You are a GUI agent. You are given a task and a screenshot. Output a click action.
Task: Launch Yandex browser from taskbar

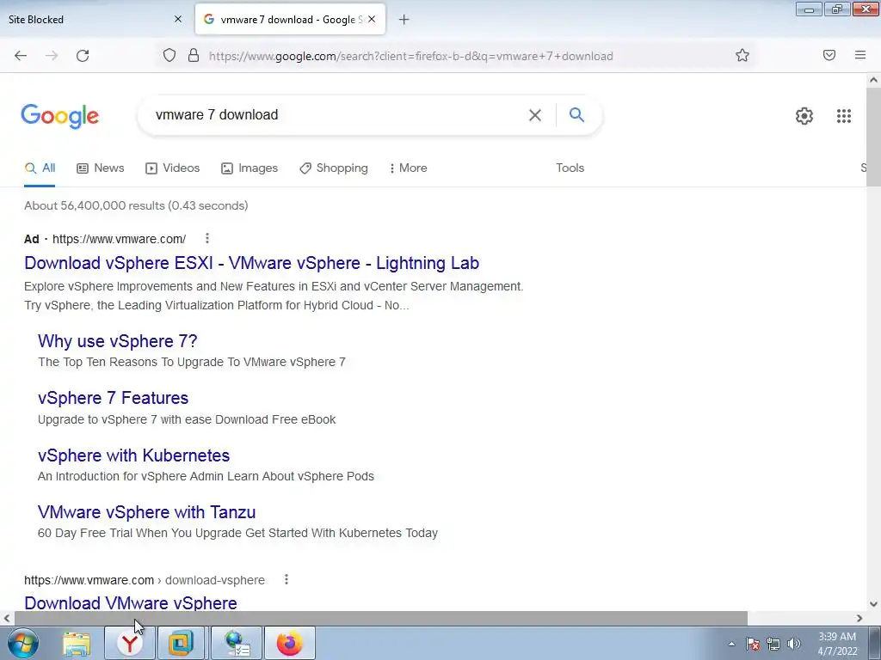[x=130, y=643]
